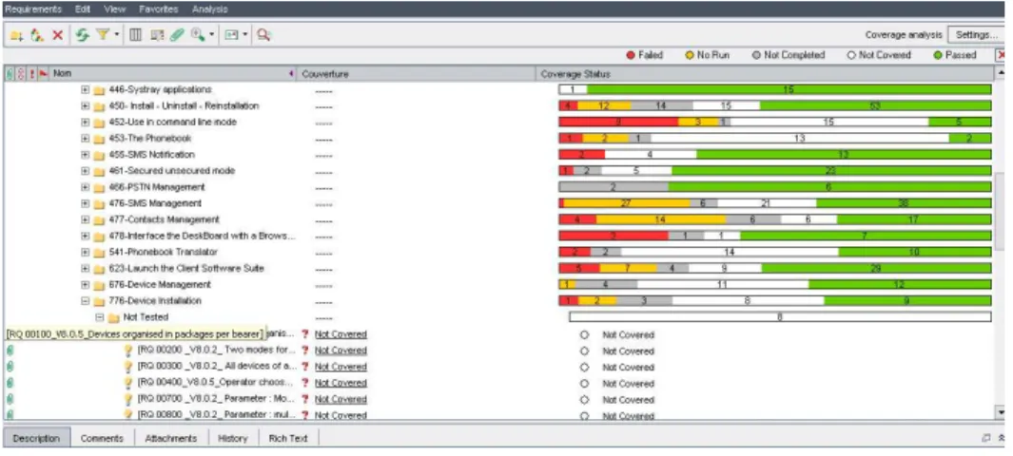Expand the 541-Phonebook Translator node
The height and width of the screenshot is (456, 1013).
point(86,252)
